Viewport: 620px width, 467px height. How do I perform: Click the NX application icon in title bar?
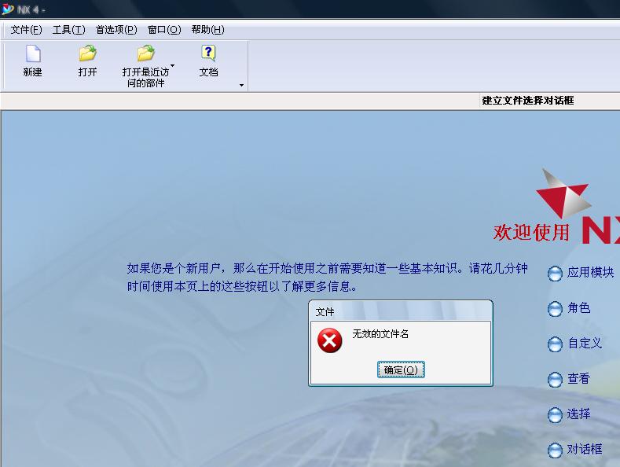(8, 9)
